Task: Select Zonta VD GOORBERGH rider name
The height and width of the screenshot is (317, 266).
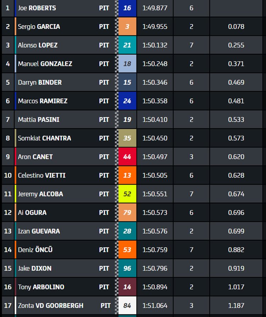Action: click(x=51, y=305)
